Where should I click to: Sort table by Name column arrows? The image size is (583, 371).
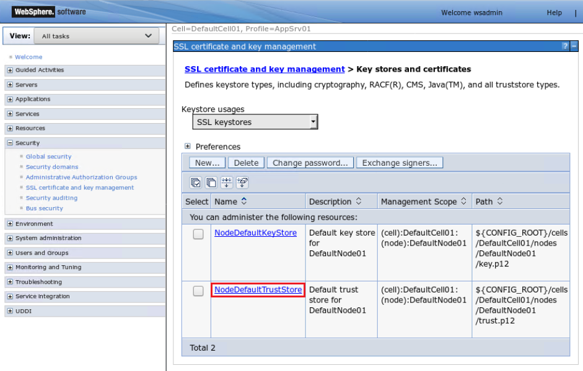[244, 201]
